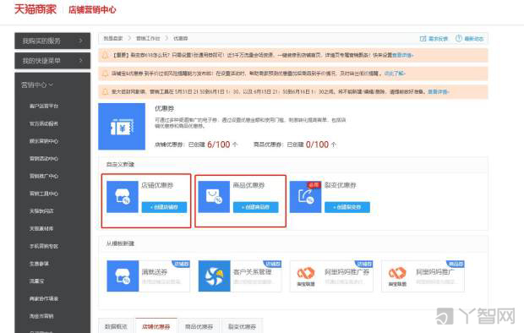524x333 pixels.
Task: Open 营销推广中心 in the sidebar
Action: point(44,176)
